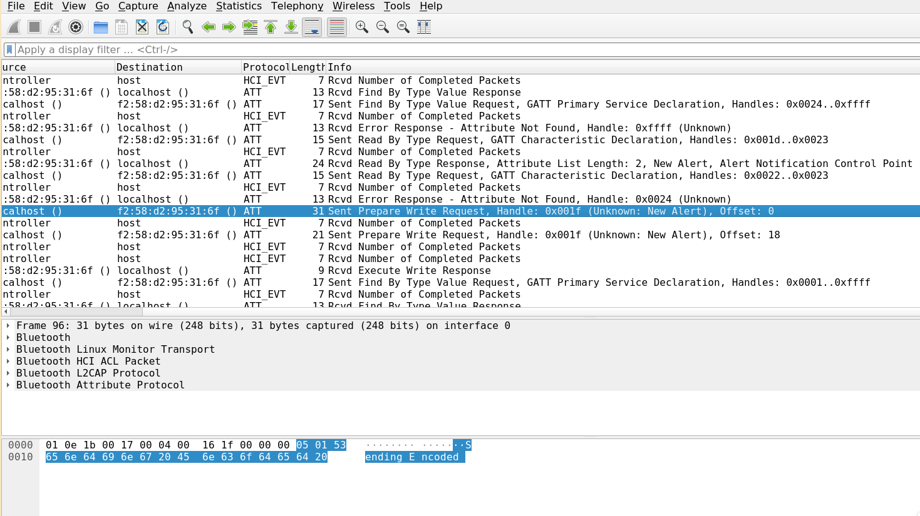Sort packets by the Protocol column
Image resolution: width=920 pixels, height=516 pixels.
tap(266, 67)
